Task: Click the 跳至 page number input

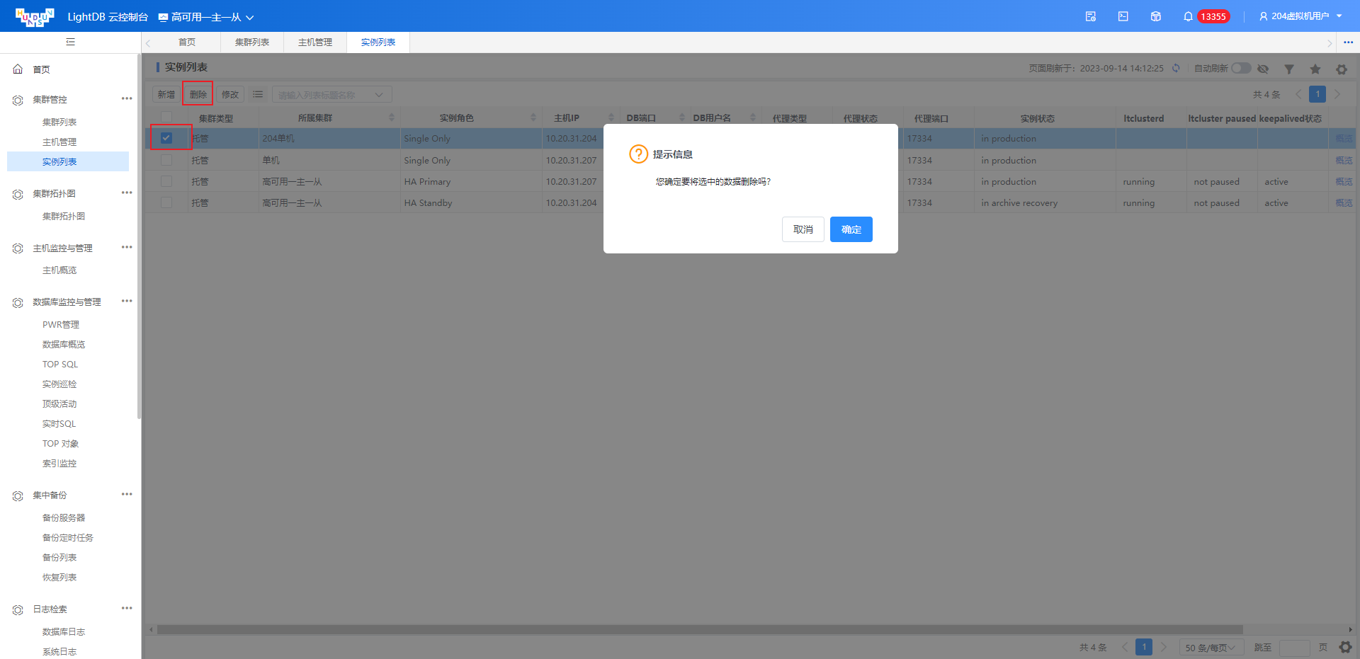Action: point(1294,648)
